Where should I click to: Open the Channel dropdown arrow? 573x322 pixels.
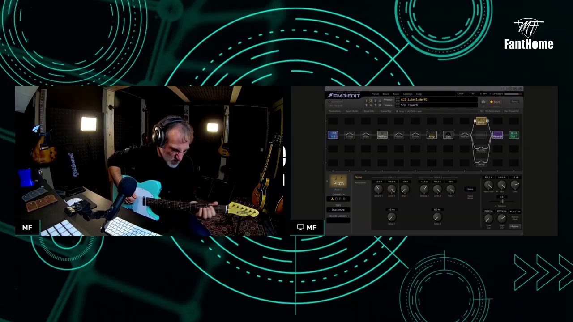344,195
